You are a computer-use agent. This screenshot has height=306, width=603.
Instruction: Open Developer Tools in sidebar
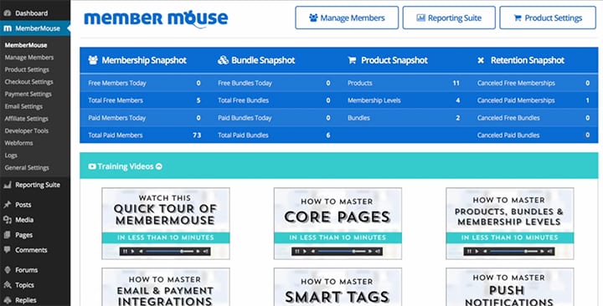point(27,131)
